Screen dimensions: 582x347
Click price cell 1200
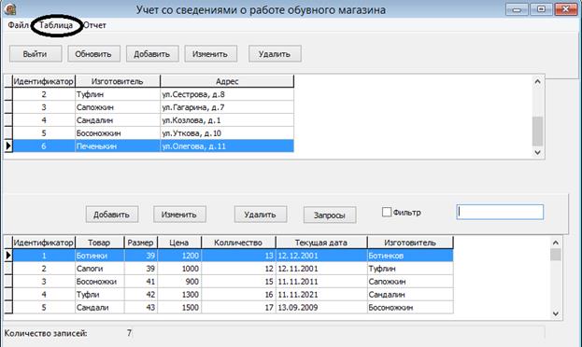[x=179, y=256]
